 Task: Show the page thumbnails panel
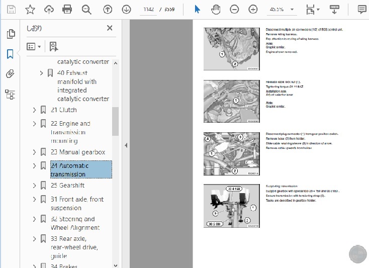[x=11, y=34]
